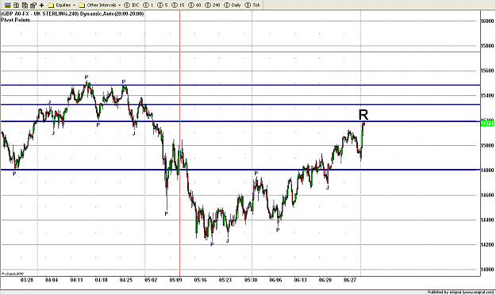Screen dimensions: 496x295
Task: Click the first toolbar icon with binoculars
Action: (8, 5)
